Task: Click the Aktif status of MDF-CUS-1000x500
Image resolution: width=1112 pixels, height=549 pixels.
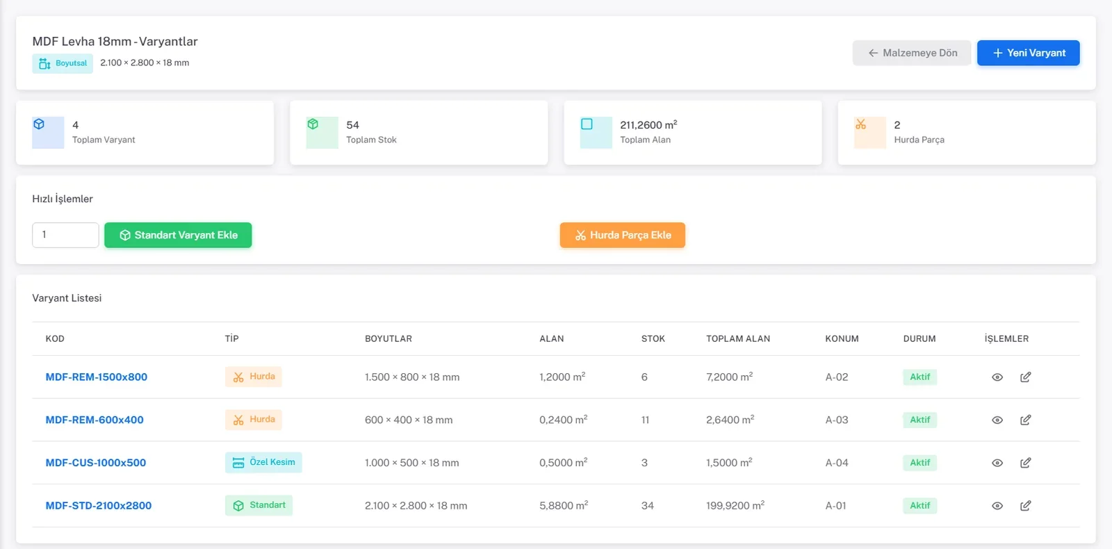Action: [x=920, y=463]
